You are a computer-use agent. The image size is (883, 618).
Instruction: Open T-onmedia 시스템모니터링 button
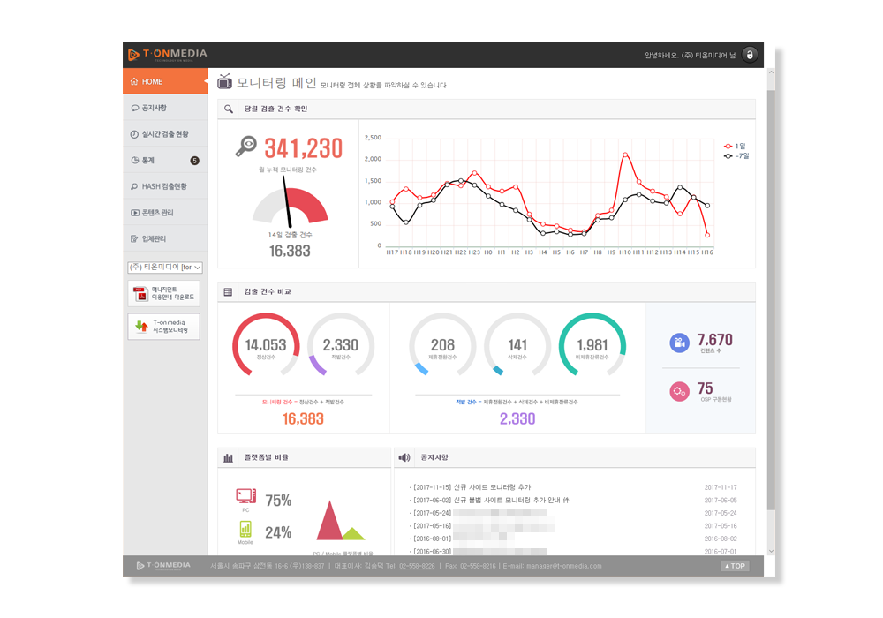[x=164, y=327]
